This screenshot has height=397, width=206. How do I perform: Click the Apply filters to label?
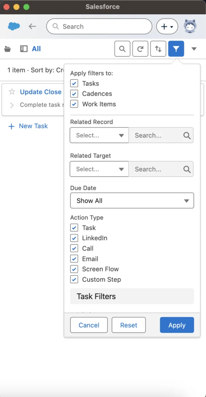click(x=92, y=73)
